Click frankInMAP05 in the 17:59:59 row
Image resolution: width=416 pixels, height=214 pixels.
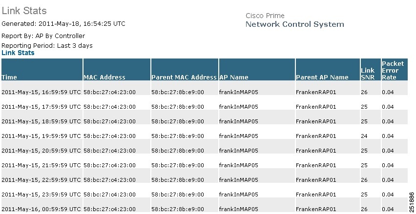tap(238, 107)
